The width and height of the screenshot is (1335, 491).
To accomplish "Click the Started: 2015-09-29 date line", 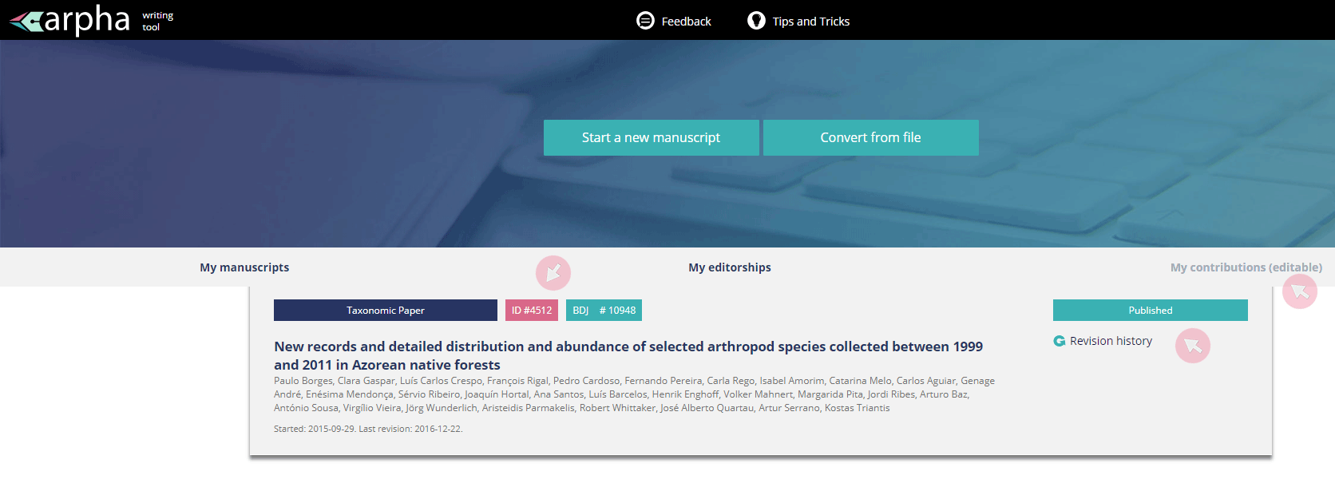I will point(368,429).
